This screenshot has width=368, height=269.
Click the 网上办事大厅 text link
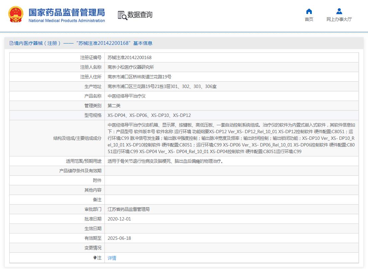tap(339, 19)
